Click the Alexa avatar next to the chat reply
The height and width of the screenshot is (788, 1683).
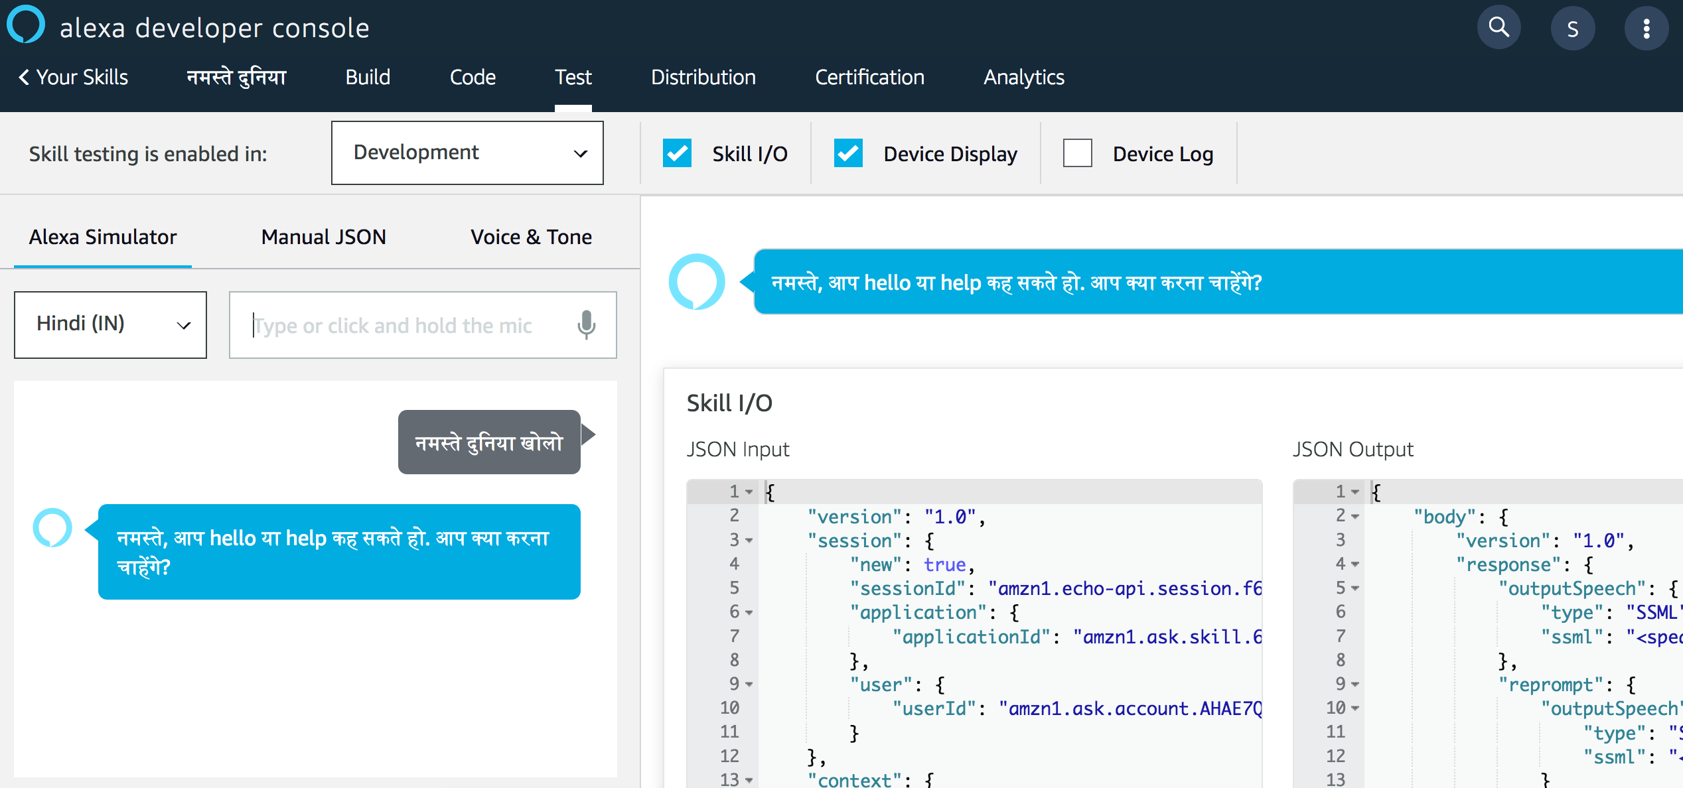[52, 528]
